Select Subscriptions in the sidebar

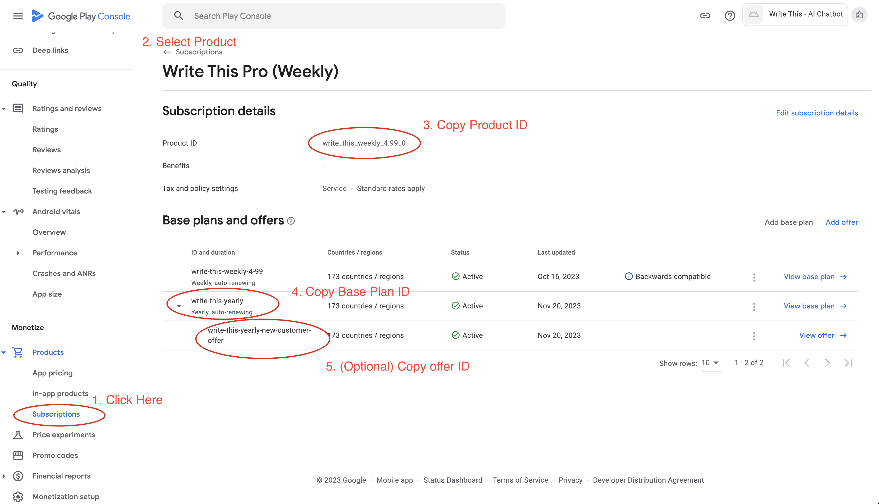point(56,414)
